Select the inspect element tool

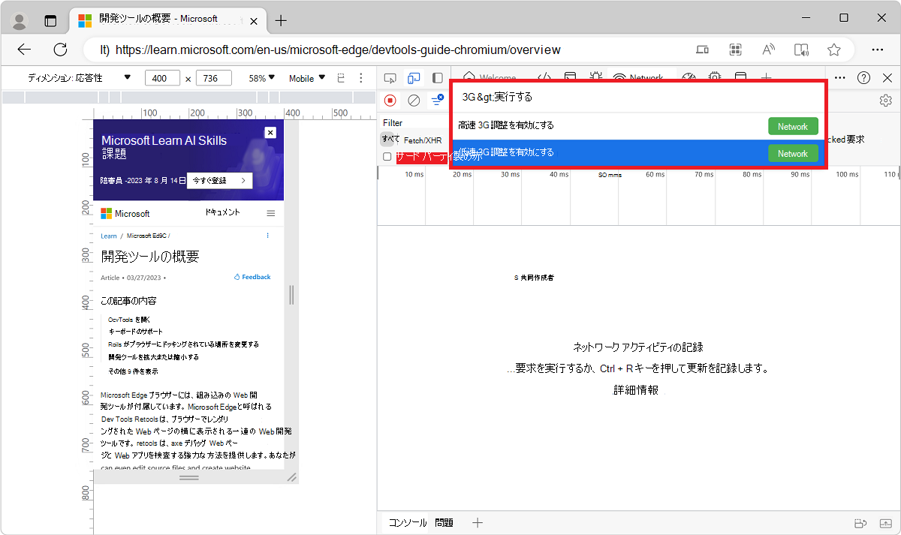tap(390, 77)
